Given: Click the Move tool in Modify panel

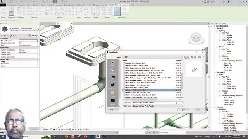Looking at the screenshot, I should [x=46, y=14].
